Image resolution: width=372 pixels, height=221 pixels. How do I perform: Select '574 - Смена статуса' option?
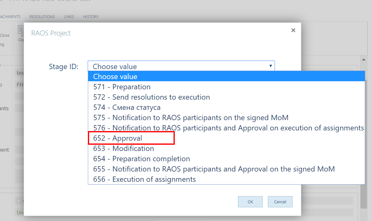click(226, 107)
